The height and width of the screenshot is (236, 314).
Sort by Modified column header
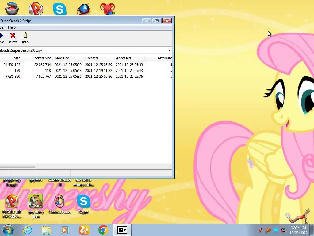point(68,58)
